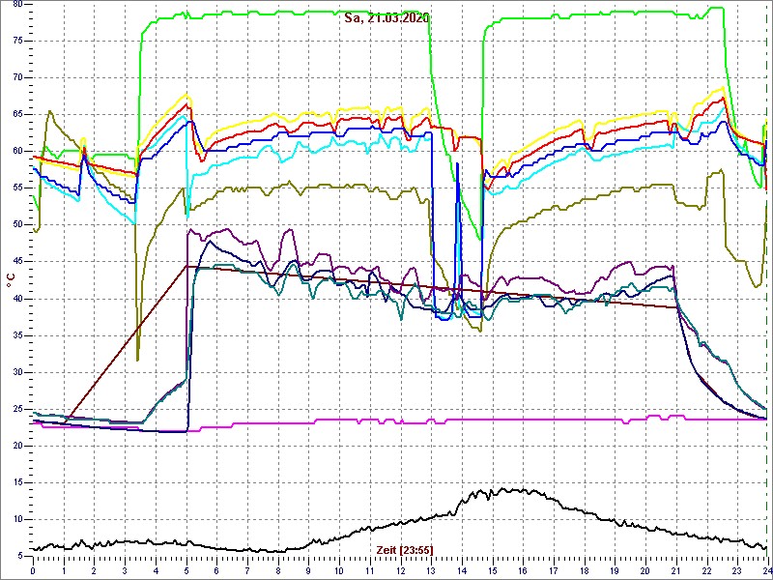This screenshot has width=773, height=580.
Task: Select hour label 1 on time axis
Action: pos(64,570)
